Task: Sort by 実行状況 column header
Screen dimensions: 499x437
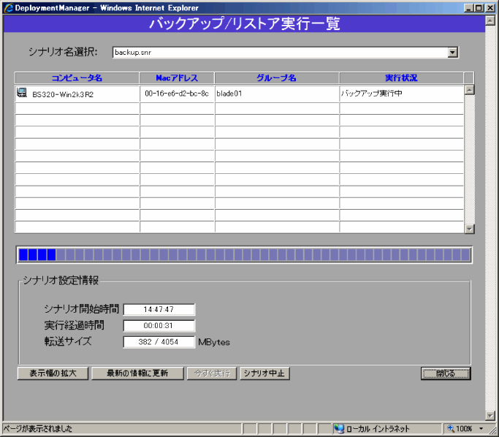Action: 401,78
